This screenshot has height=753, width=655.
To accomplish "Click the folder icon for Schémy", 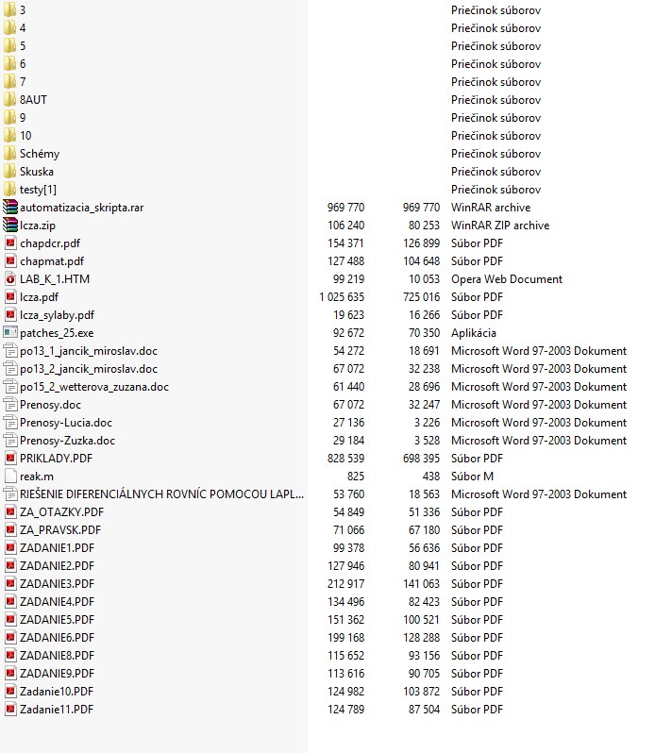I will coord(10,154).
